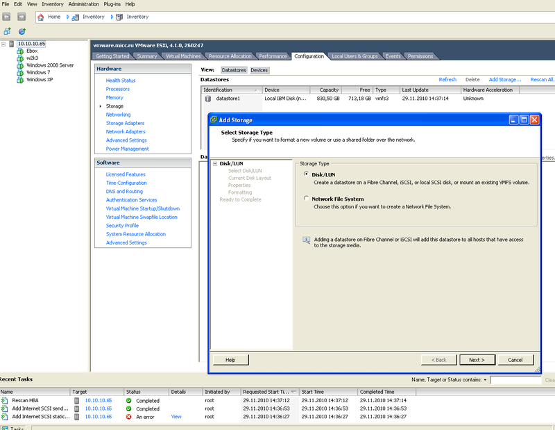Open the File menu
Viewport: 555px width, 430px height.
6,4
